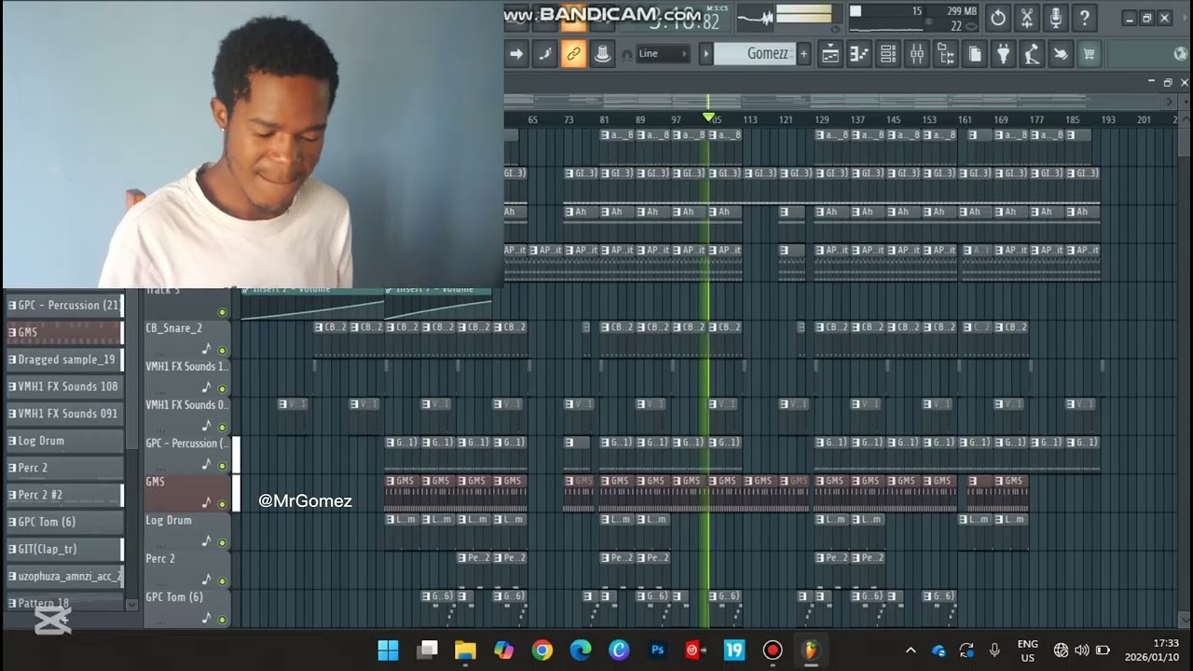Open the audio editor scissors icon

point(1027,18)
